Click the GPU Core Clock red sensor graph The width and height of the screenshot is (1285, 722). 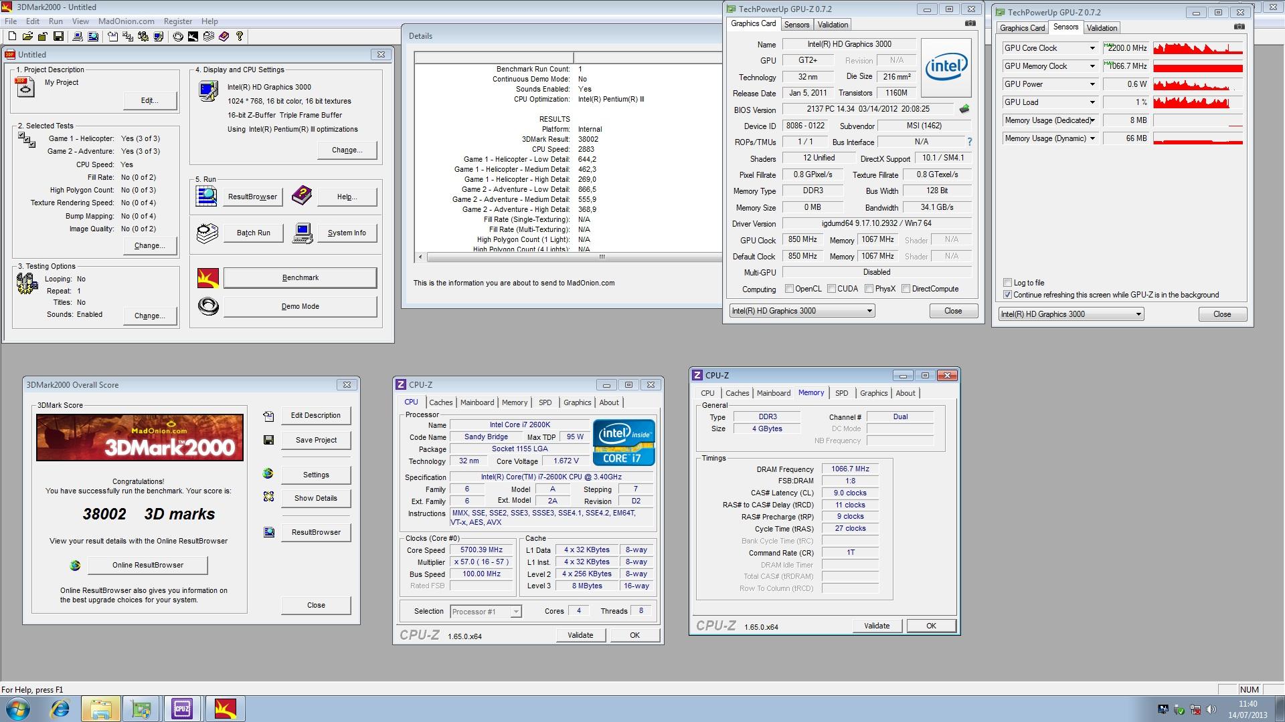[x=1198, y=48]
